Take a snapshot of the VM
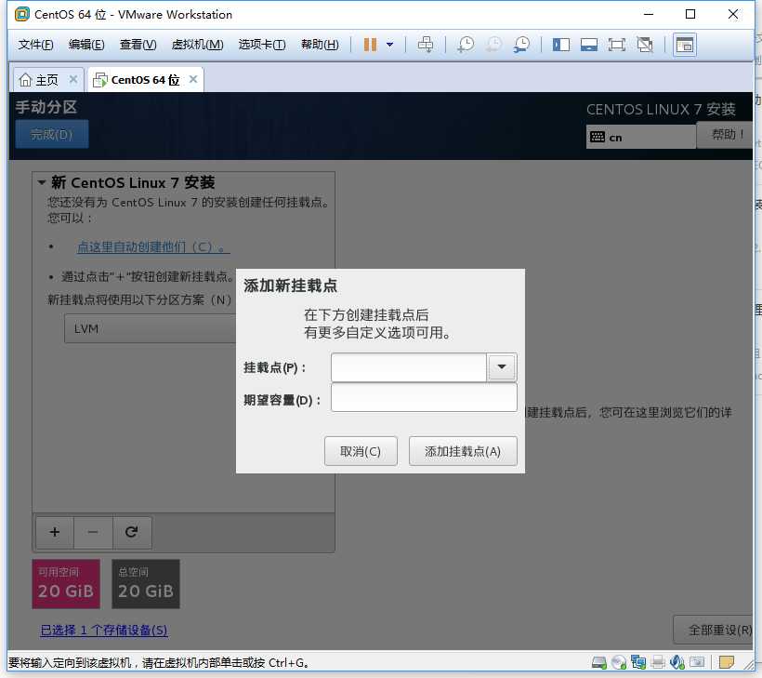This screenshot has height=678, width=762. [x=466, y=45]
